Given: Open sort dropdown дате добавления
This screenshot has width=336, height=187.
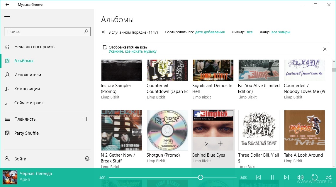Looking at the screenshot, I should click(210, 32).
